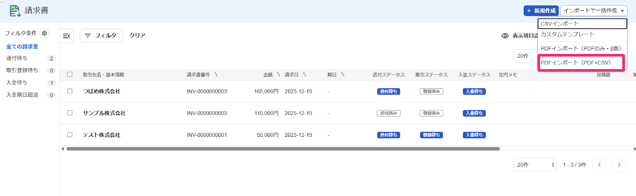
Task: Select カスタムテンプレート menu item
Action: click(582, 35)
